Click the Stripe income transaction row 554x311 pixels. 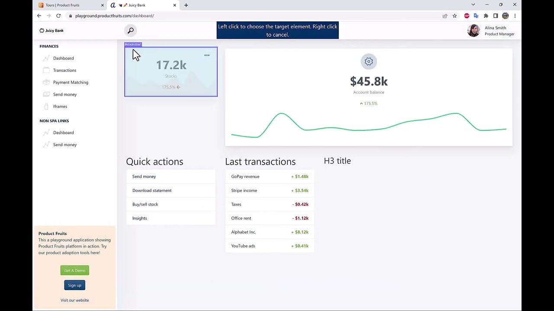[270, 190]
